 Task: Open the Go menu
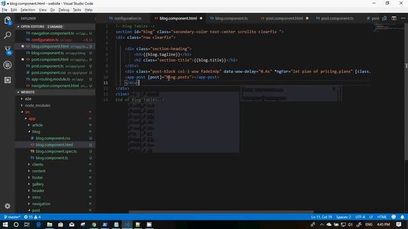pyautogui.click(x=52, y=10)
